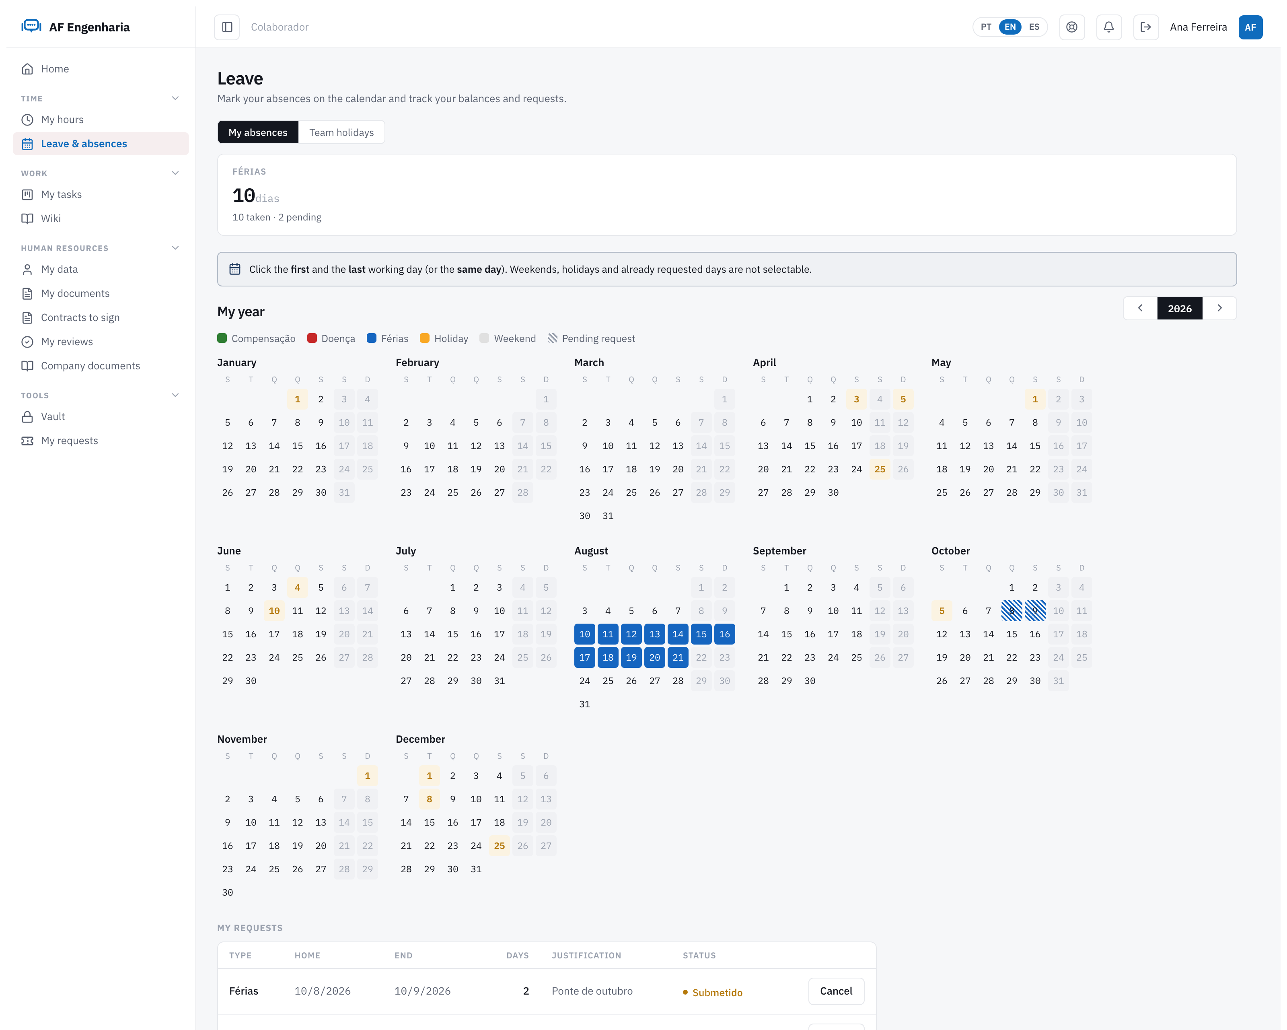Click the Férias balance card
1287x1030 pixels.
(x=726, y=195)
